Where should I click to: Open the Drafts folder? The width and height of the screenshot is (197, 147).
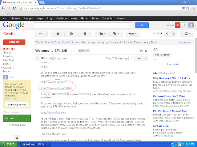6,64
